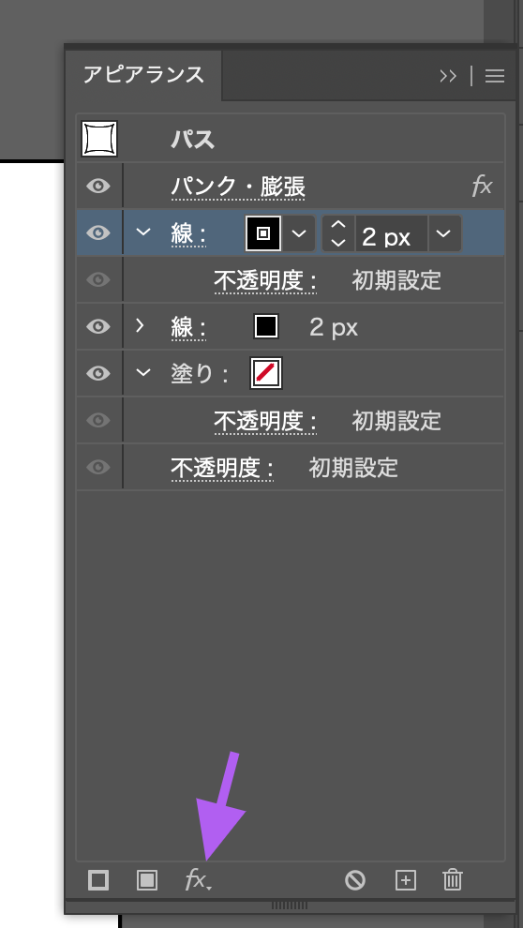Add new fill icon in panel footer

point(147,879)
